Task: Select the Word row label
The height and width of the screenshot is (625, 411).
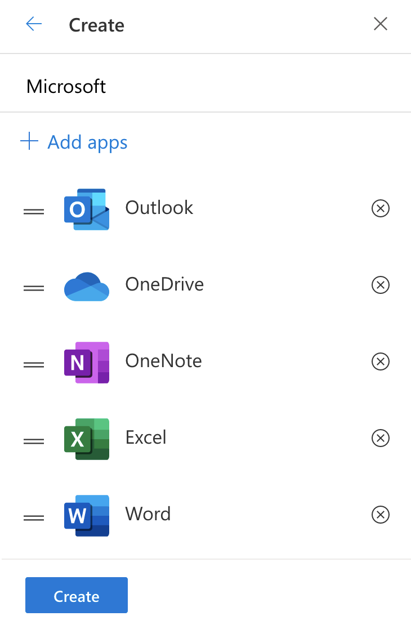Action: [x=148, y=514]
